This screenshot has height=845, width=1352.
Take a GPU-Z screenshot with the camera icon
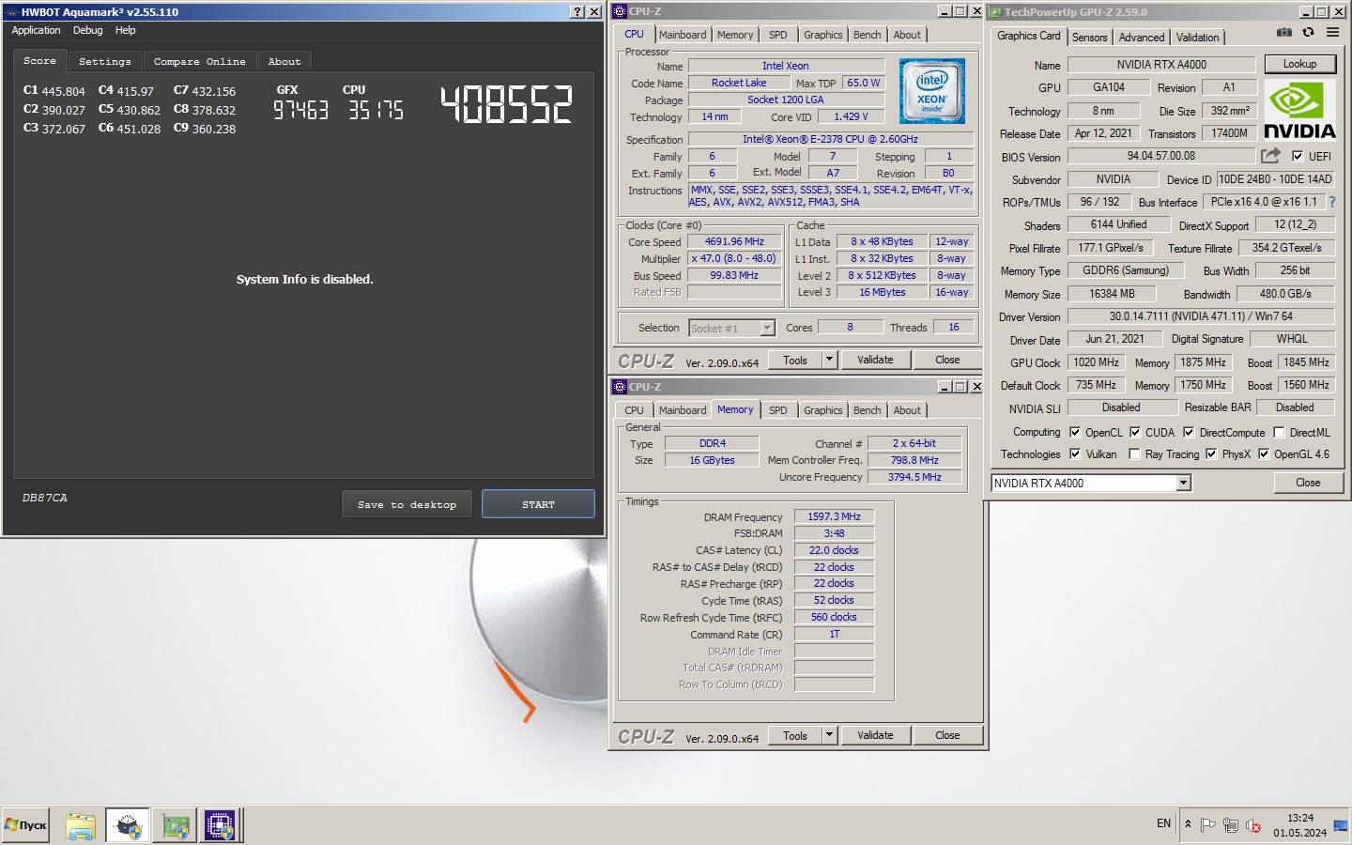click(x=1283, y=32)
